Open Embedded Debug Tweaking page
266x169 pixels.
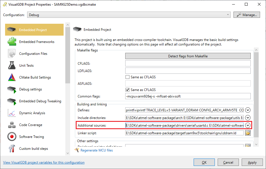click(x=34, y=101)
